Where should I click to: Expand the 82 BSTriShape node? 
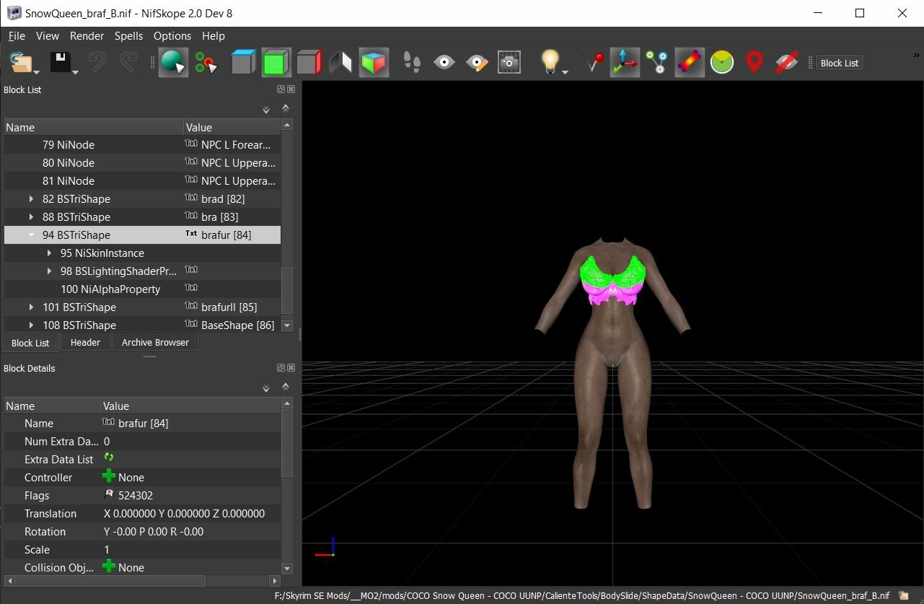click(31, 198)
